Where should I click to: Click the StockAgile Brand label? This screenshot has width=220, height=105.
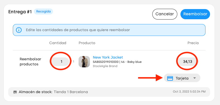105,66
